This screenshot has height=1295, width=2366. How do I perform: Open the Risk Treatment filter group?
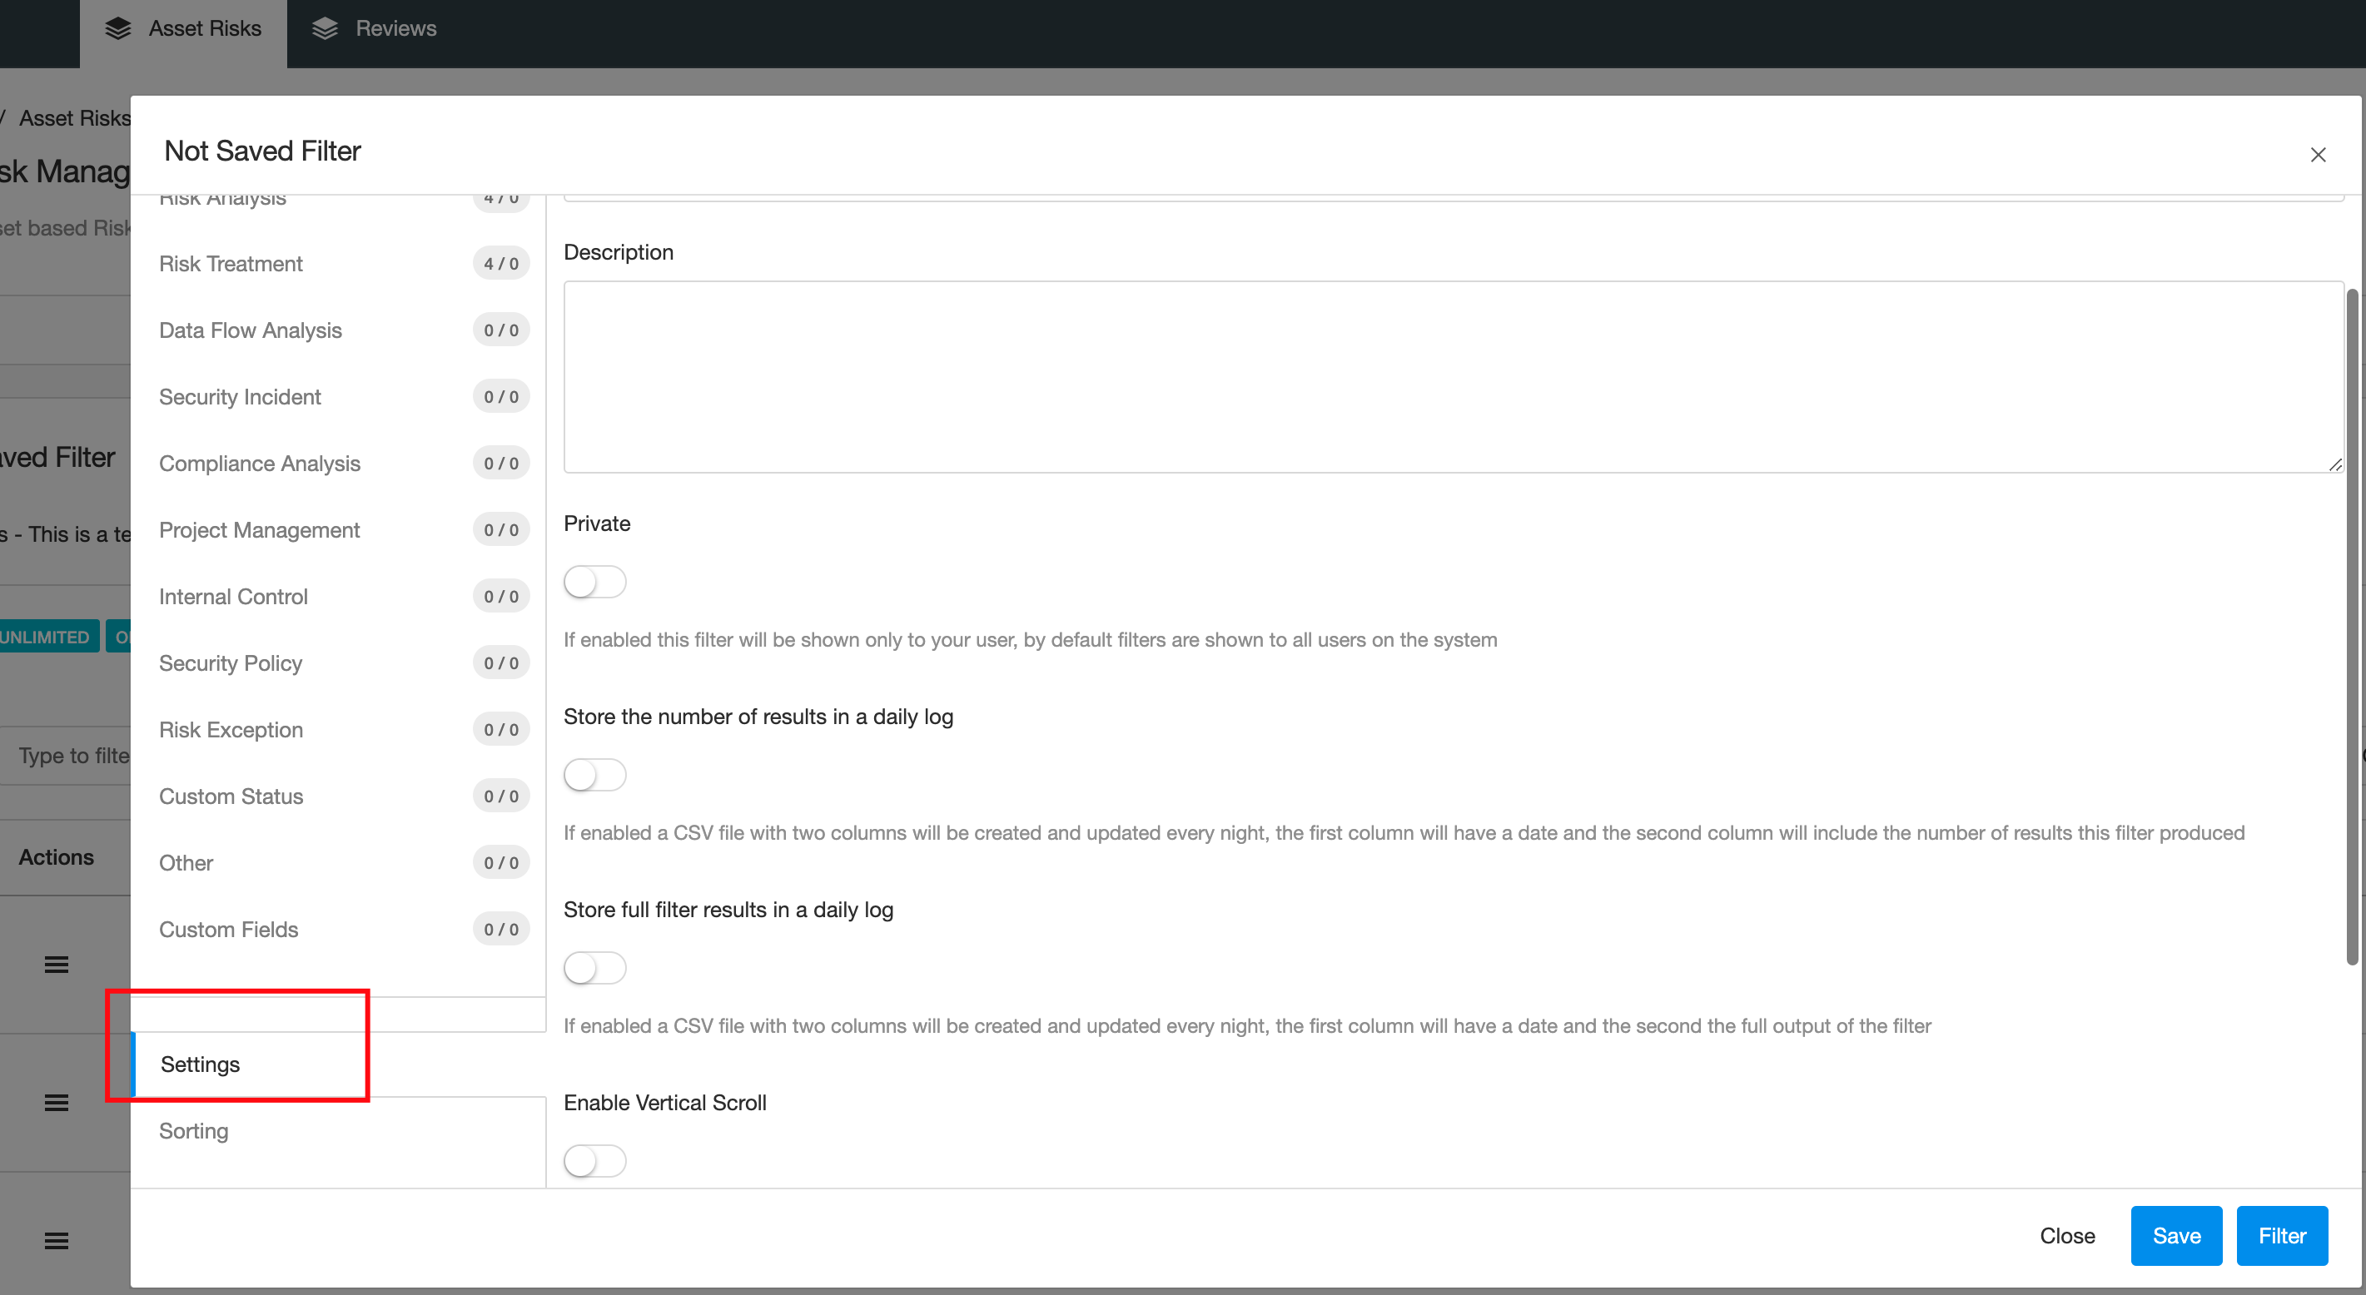[340, 264]
